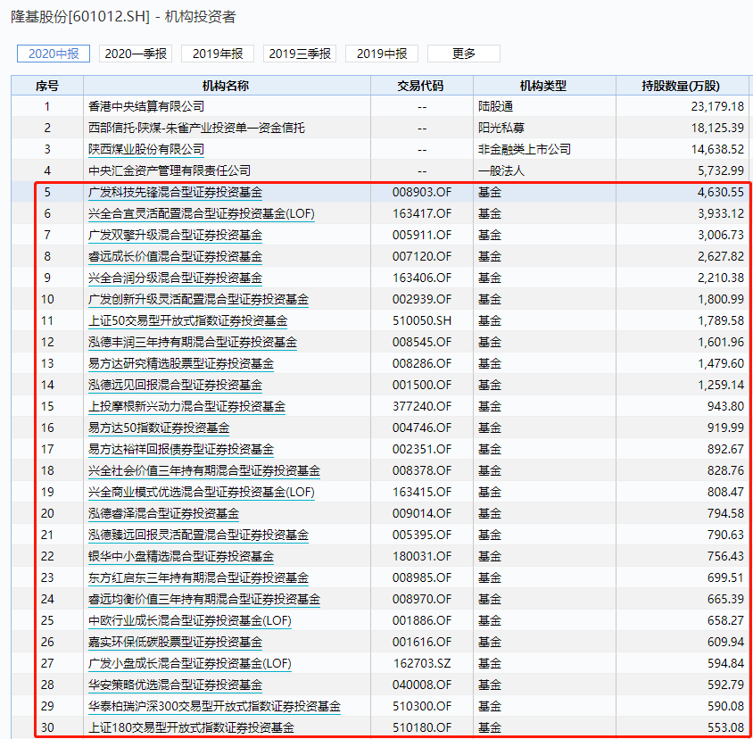Sort by the 持股数量(万股) column header
This screenshot has width=753, height=739.
coord(682,84)
